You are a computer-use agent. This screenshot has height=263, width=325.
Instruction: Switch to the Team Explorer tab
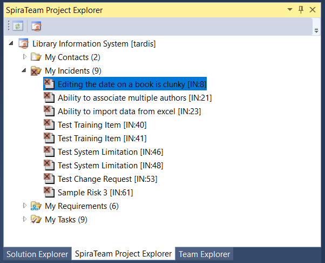204,254
